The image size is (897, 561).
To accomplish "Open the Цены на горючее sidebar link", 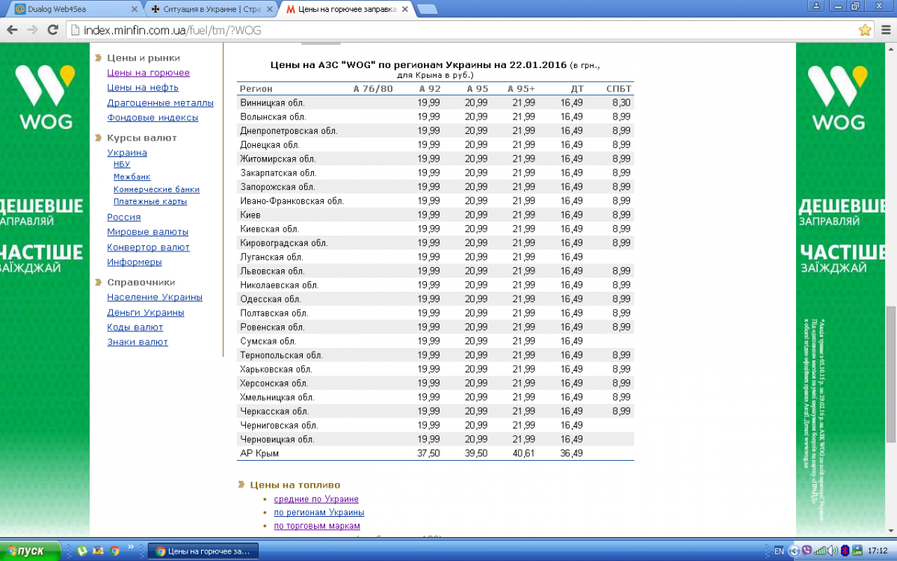I will click(x=148, y=73).
